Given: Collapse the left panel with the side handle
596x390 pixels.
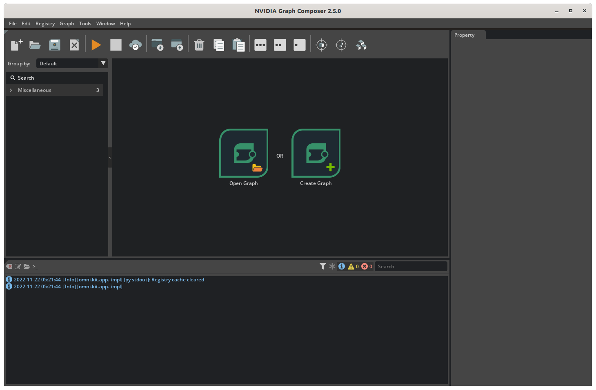Looking at the screenshot, I should (110, 158).
